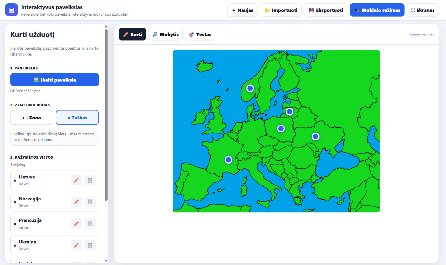Viewport: 446px width, 265px height.
Task: Select the Lietuva list item
Action: 55,180
